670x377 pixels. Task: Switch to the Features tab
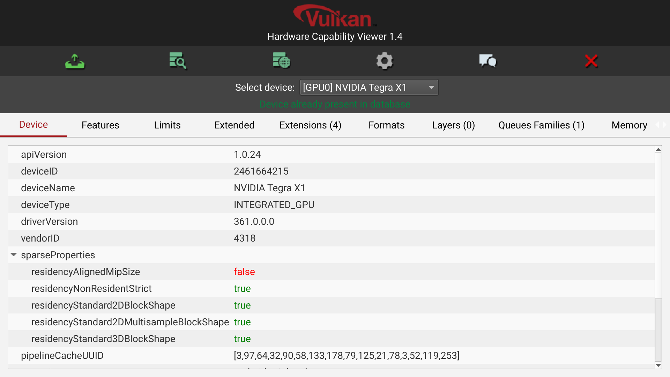(100, 125)
